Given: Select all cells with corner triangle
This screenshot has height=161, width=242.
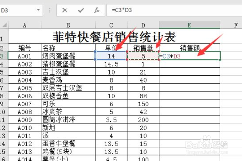Looking at the screenshot, I should click(x=4, y=25).
